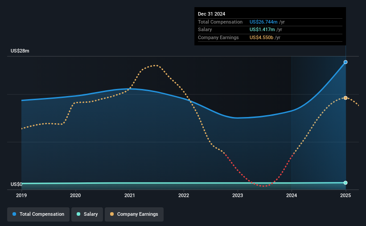Click the blue Total Compensation data point at 2025

coord(345,62)
